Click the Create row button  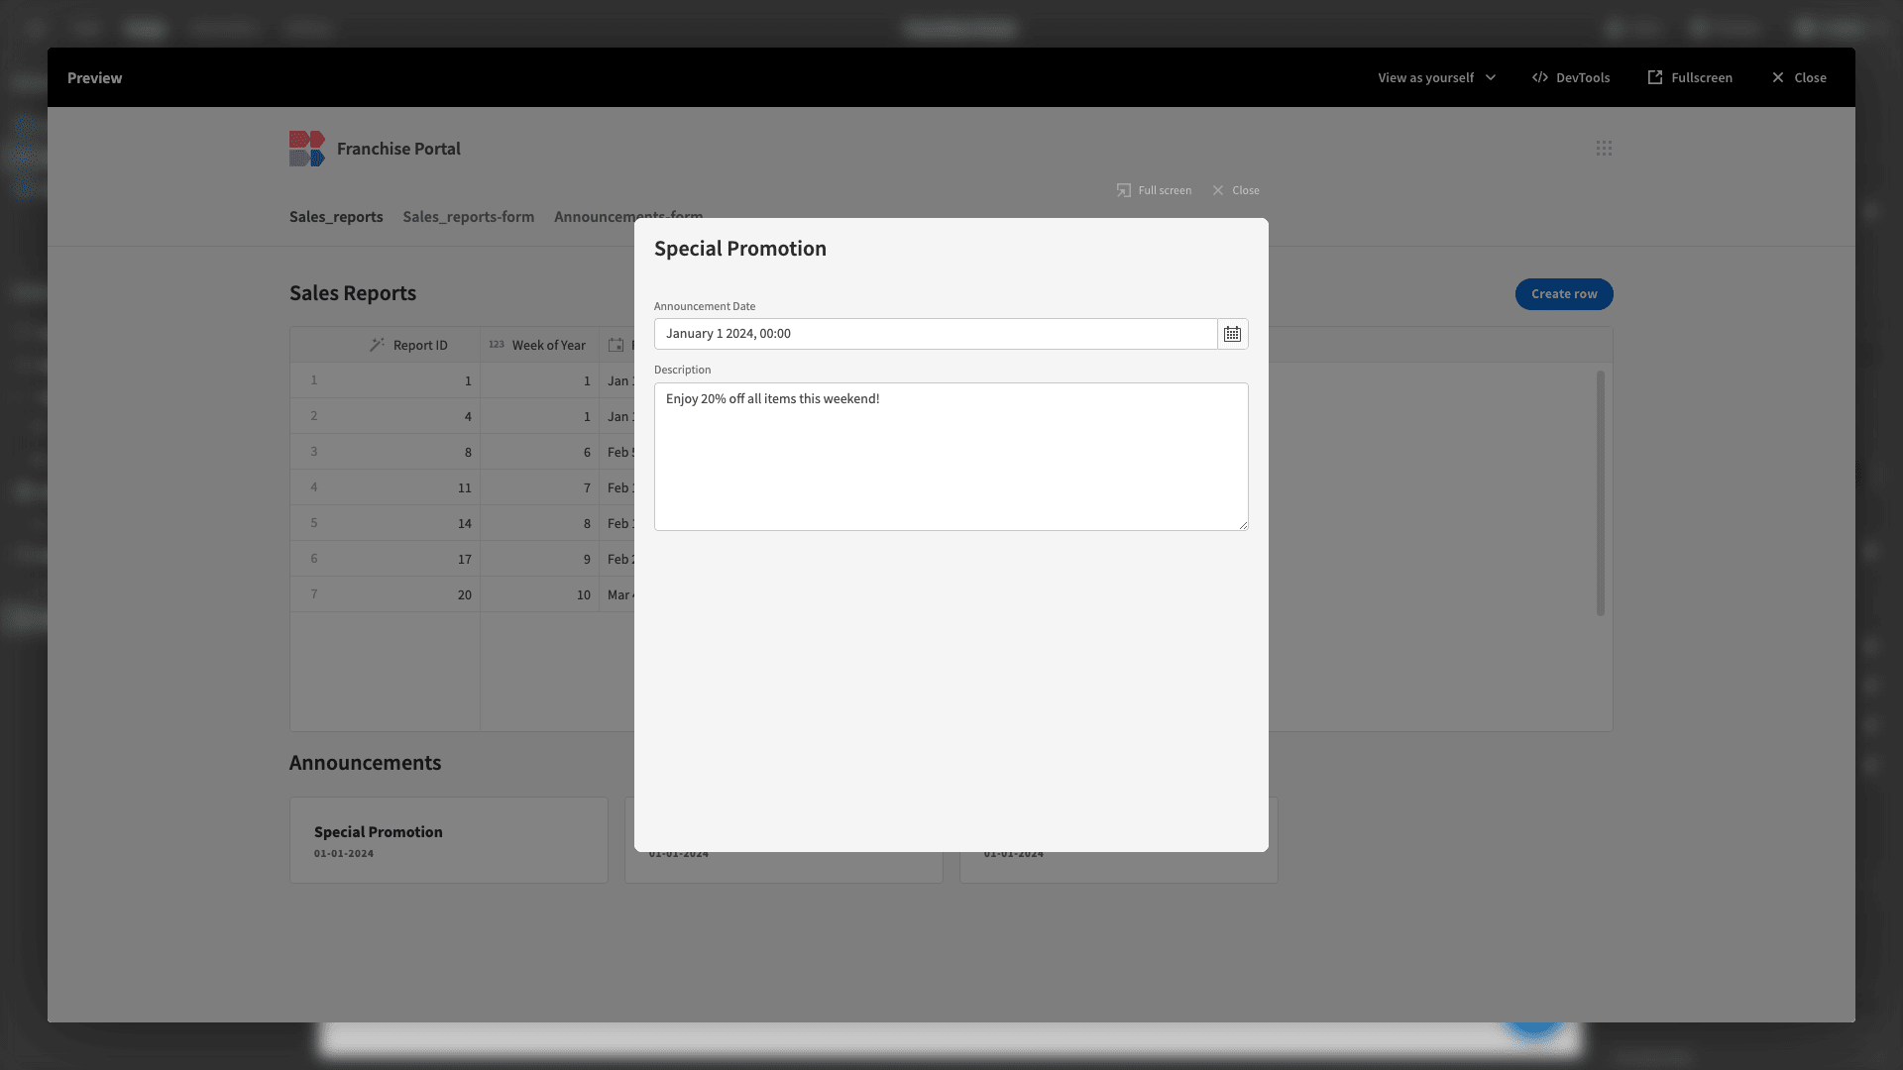pyautogui.click(x=1564, y=294)
